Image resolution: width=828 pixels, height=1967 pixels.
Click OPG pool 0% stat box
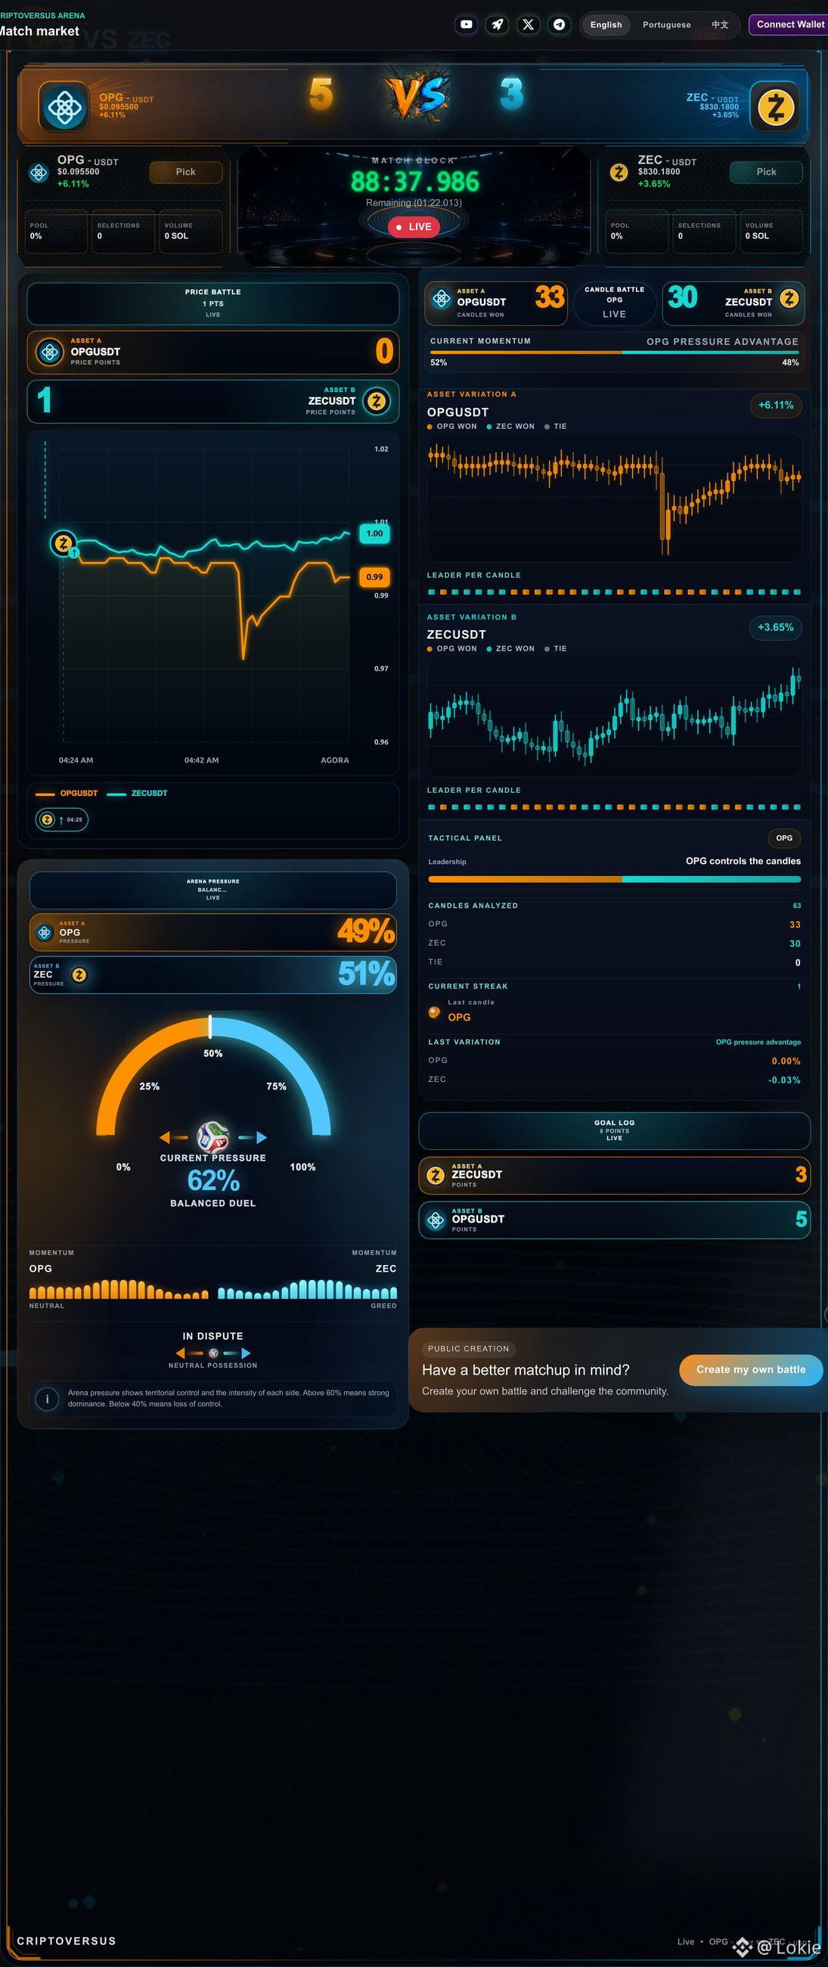click(x=57, y=232)
